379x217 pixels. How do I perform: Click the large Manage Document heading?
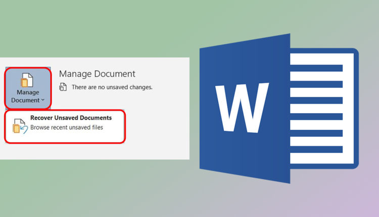tap(97, 74)
